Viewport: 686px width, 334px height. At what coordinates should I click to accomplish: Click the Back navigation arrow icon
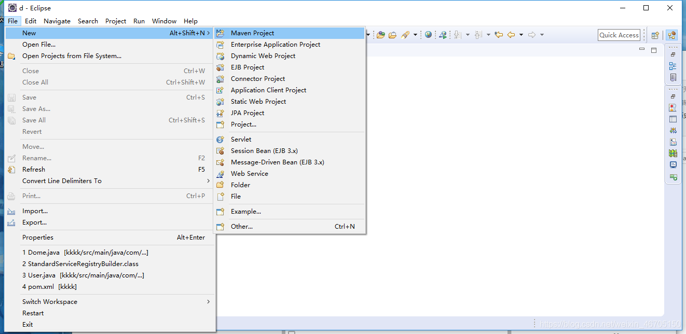[x=511, y=35]
